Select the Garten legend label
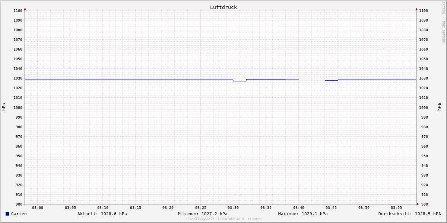The width and height of the screenshot is (447, 223). tap(19, 214)
